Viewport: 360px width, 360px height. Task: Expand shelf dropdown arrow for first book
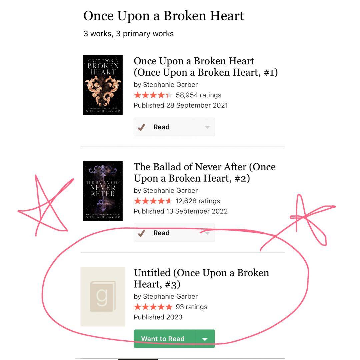pyautogui.click(x=207, y=127)
